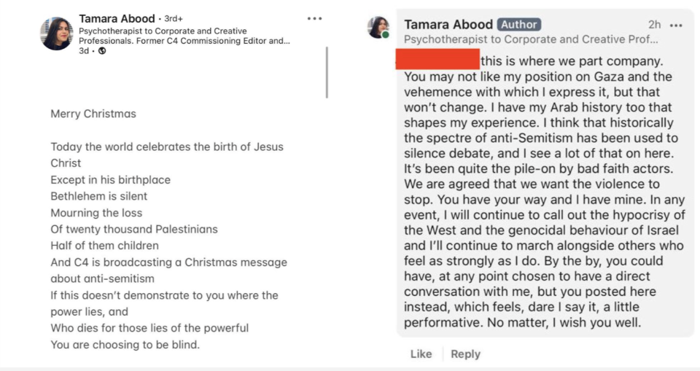This screenshot has height=371, width=700.
Task: Open the comment author's avatar
Action: [x=378, y=28]
